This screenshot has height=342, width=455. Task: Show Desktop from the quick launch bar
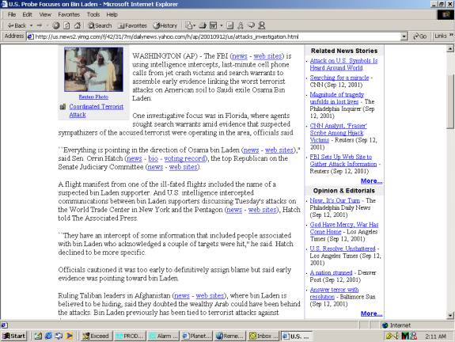38,336
